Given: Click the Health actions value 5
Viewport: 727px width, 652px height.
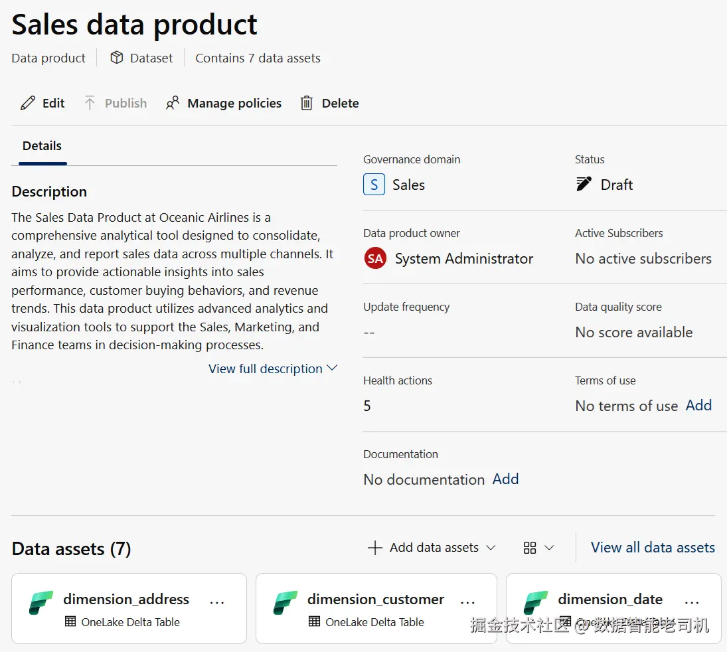Looking at the screenshot, I should pyautogui.click(x=367, y=406).
